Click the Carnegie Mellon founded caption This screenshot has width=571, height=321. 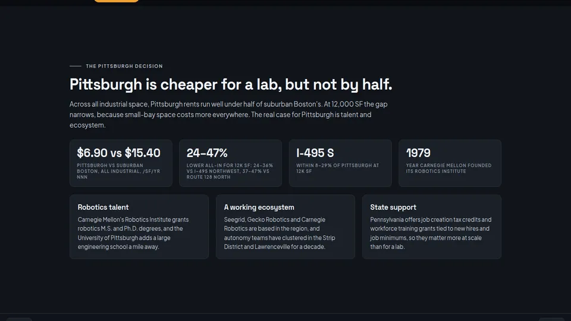(x=448, y=168)
